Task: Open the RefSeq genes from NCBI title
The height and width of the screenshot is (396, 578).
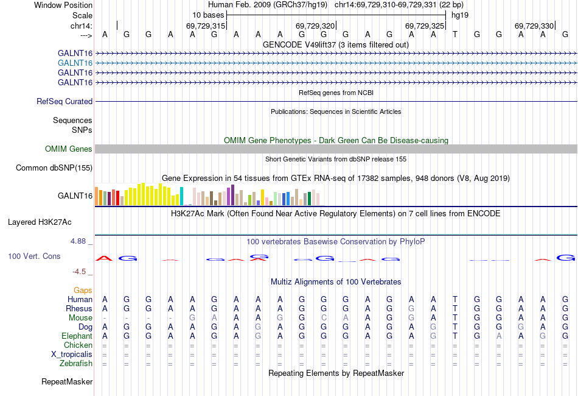Action: (336, 93)
